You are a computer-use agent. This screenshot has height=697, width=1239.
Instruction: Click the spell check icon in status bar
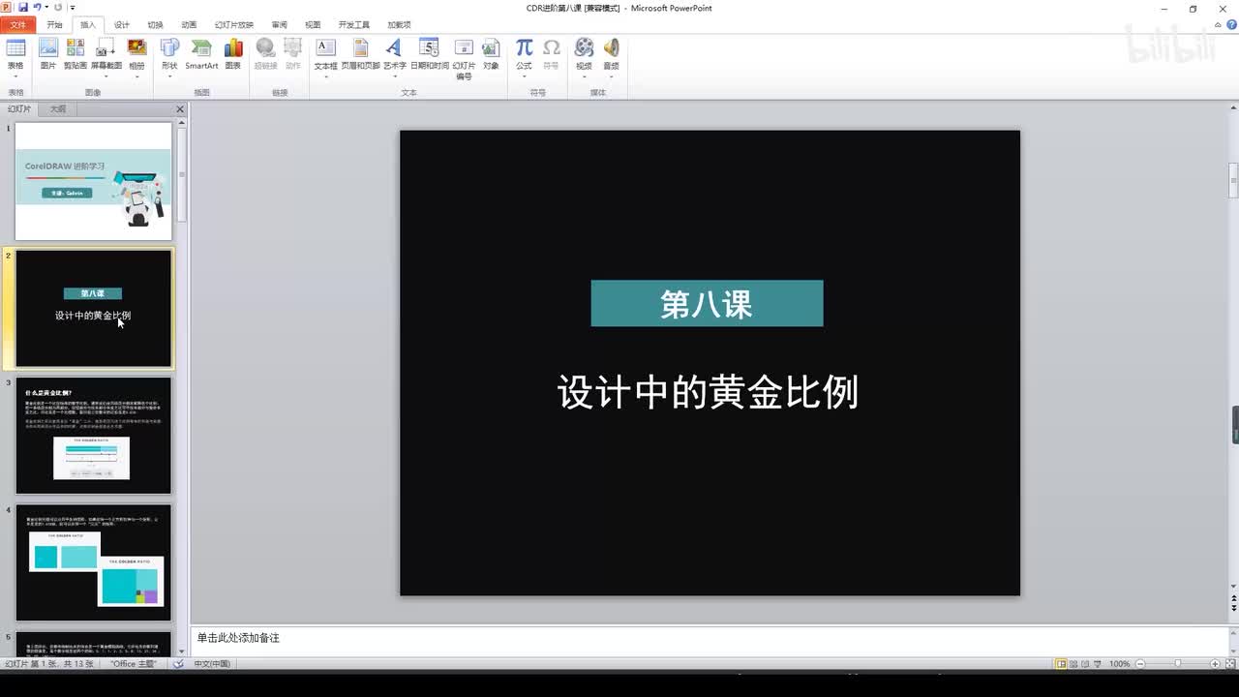pyautogui.click(x=178, y=664)
